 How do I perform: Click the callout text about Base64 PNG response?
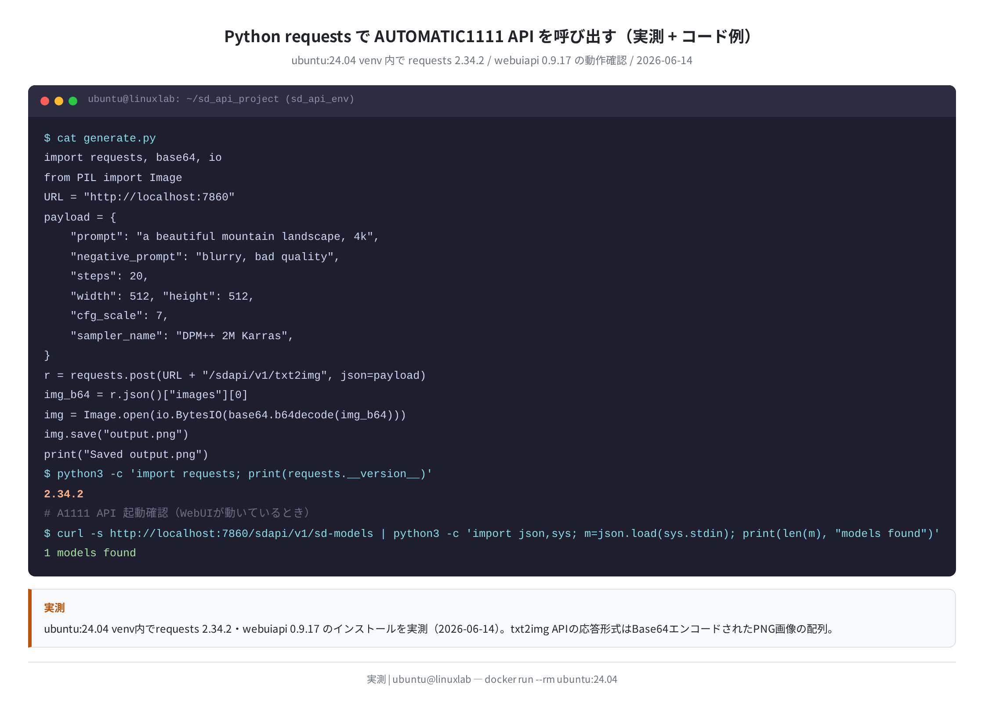point(439,629)
